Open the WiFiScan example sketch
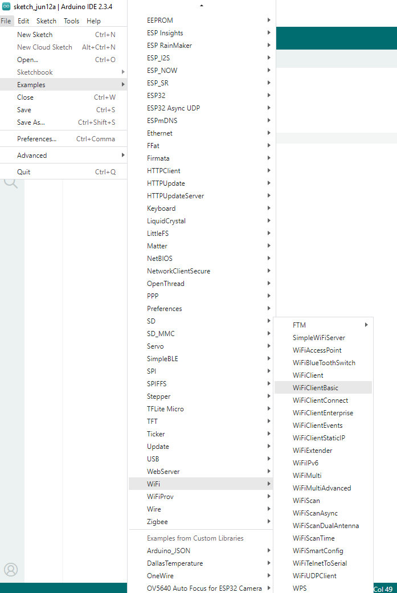 tap(306, 501)
